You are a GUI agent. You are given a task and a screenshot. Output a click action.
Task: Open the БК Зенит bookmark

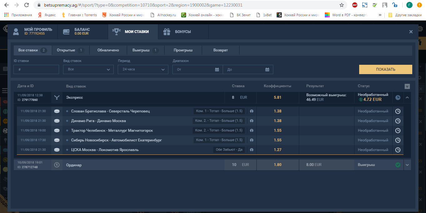(x=240, y=15)
